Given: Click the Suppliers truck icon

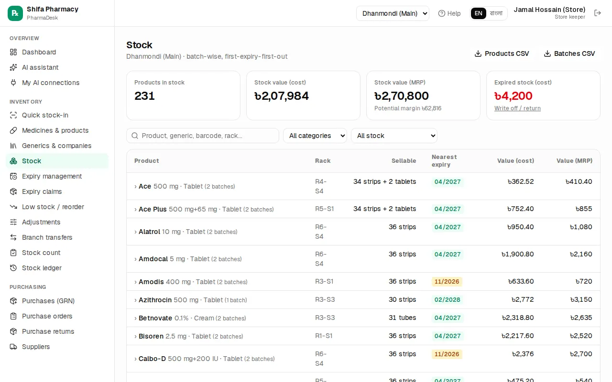Looking at the screenshot, I should pyautogui.click(x=13, y=347).
